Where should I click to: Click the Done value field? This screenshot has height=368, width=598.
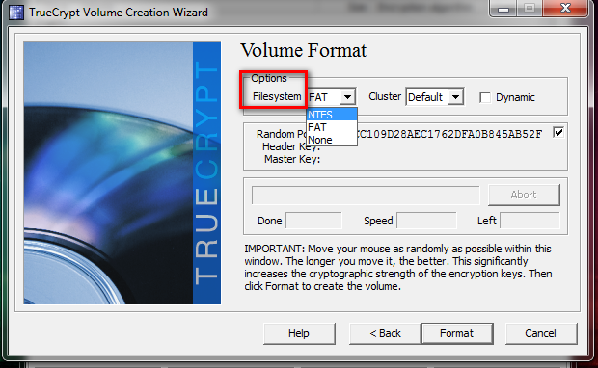click(313, 221)
